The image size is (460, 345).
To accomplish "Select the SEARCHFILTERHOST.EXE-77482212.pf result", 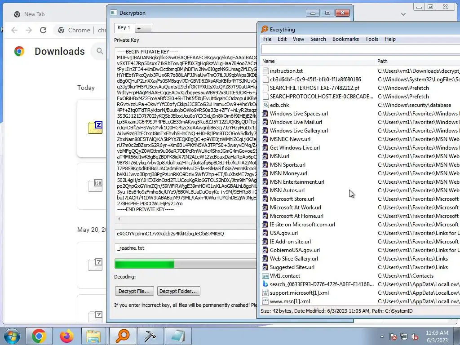I will coord(314,88).
